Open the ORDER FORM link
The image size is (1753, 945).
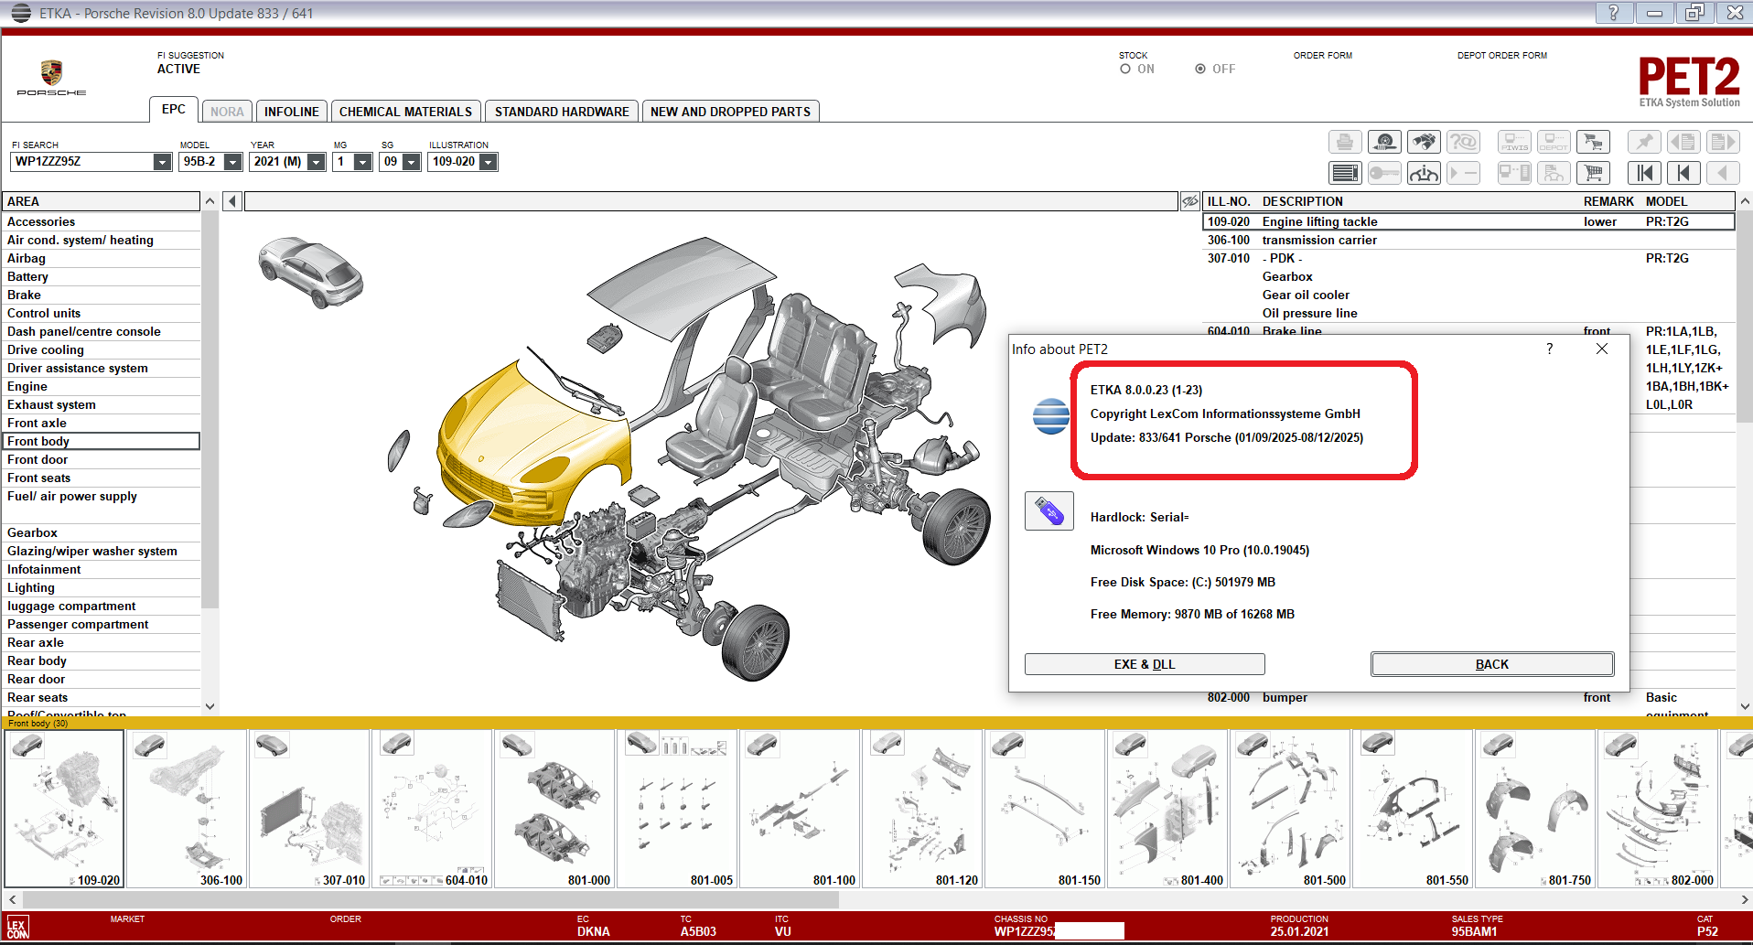1322,56
